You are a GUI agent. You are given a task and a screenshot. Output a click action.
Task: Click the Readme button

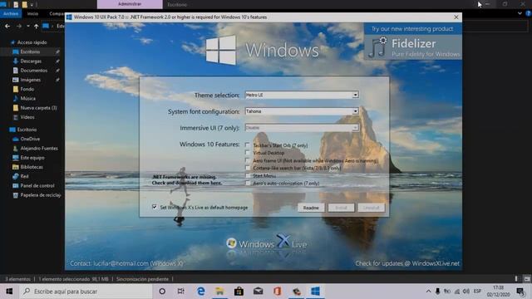pyautogui.click(x=311, y=208)
